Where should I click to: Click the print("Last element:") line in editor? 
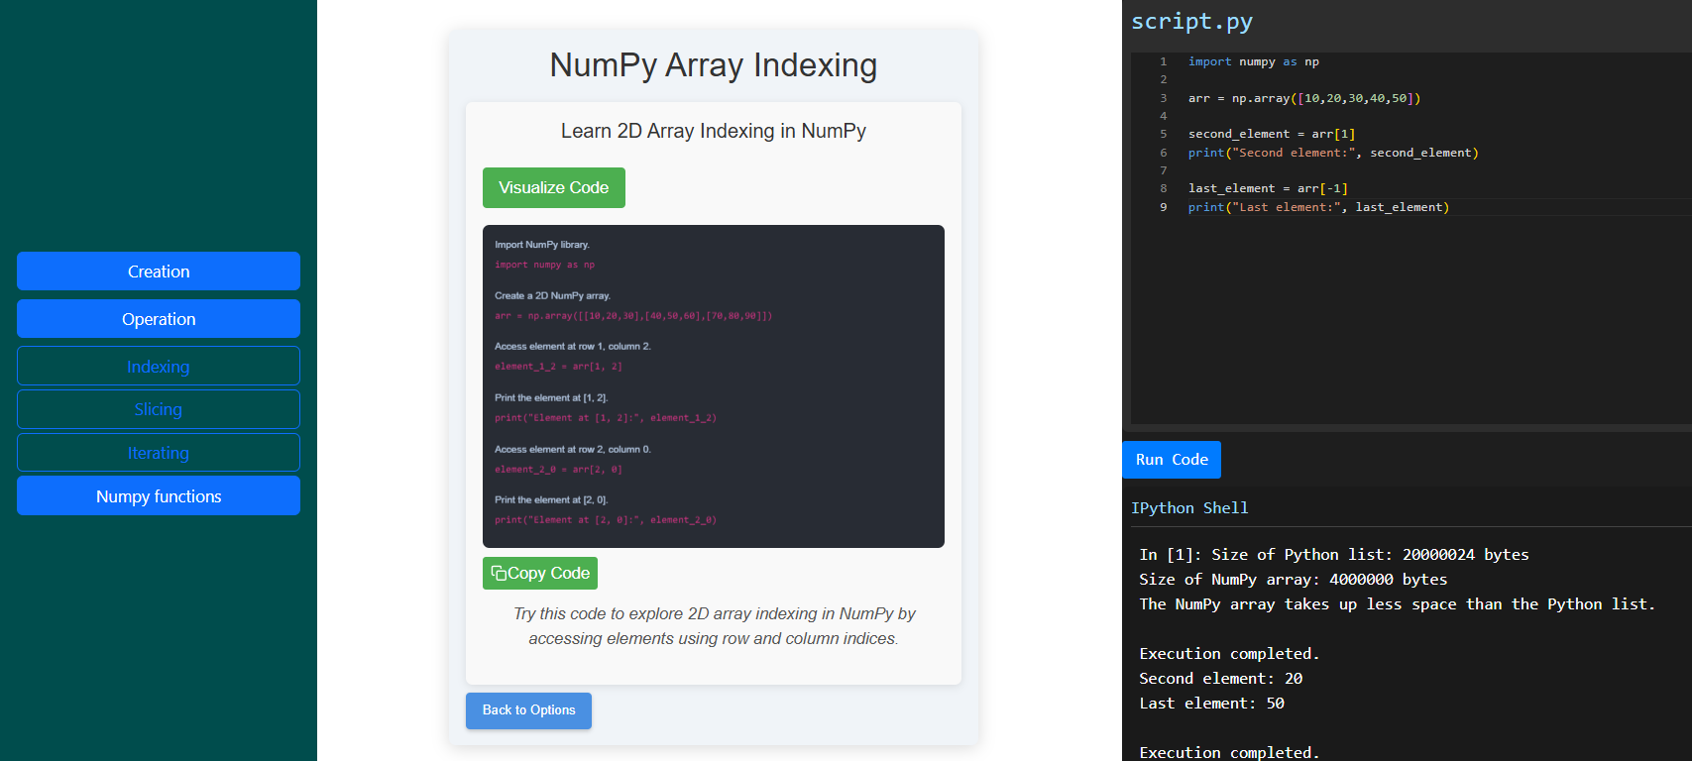click(x=1318, y=207)
